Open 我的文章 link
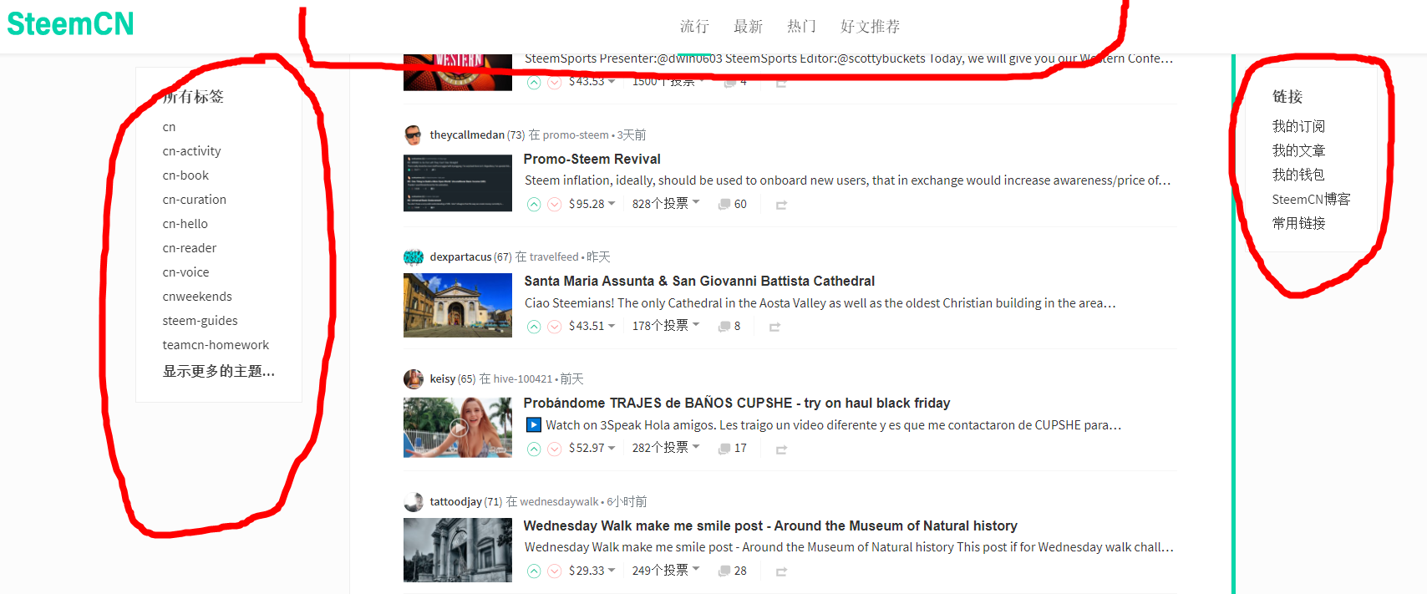The image size is (1427, 594). pyautogui.click(x=1298, y=150)
